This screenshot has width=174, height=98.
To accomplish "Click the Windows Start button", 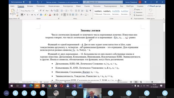I will (x=11, y=86).
